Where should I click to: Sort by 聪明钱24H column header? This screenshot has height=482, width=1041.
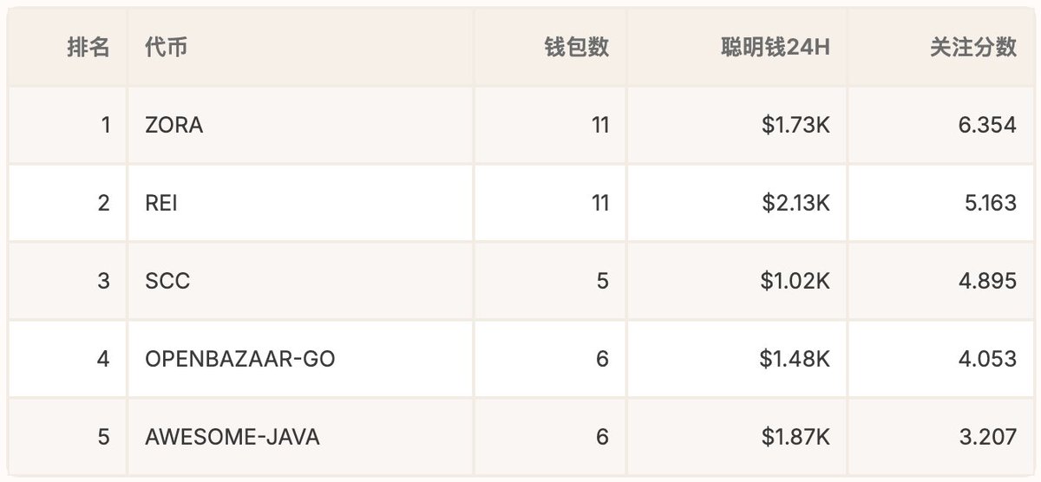point(775,48)
